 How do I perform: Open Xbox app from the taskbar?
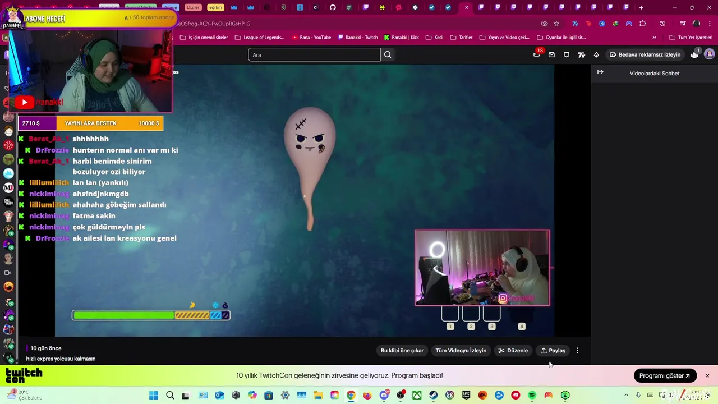point(417,395)
